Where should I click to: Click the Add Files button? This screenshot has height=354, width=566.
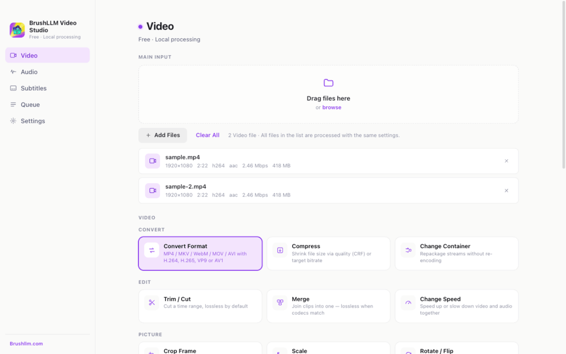pyautogui.click(x=163, y=135)
